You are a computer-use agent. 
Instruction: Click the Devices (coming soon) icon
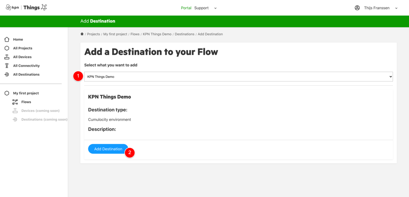point(15,111)
